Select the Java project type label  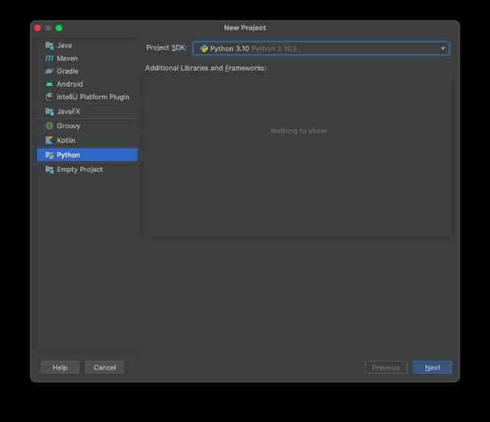click(64, 46)
